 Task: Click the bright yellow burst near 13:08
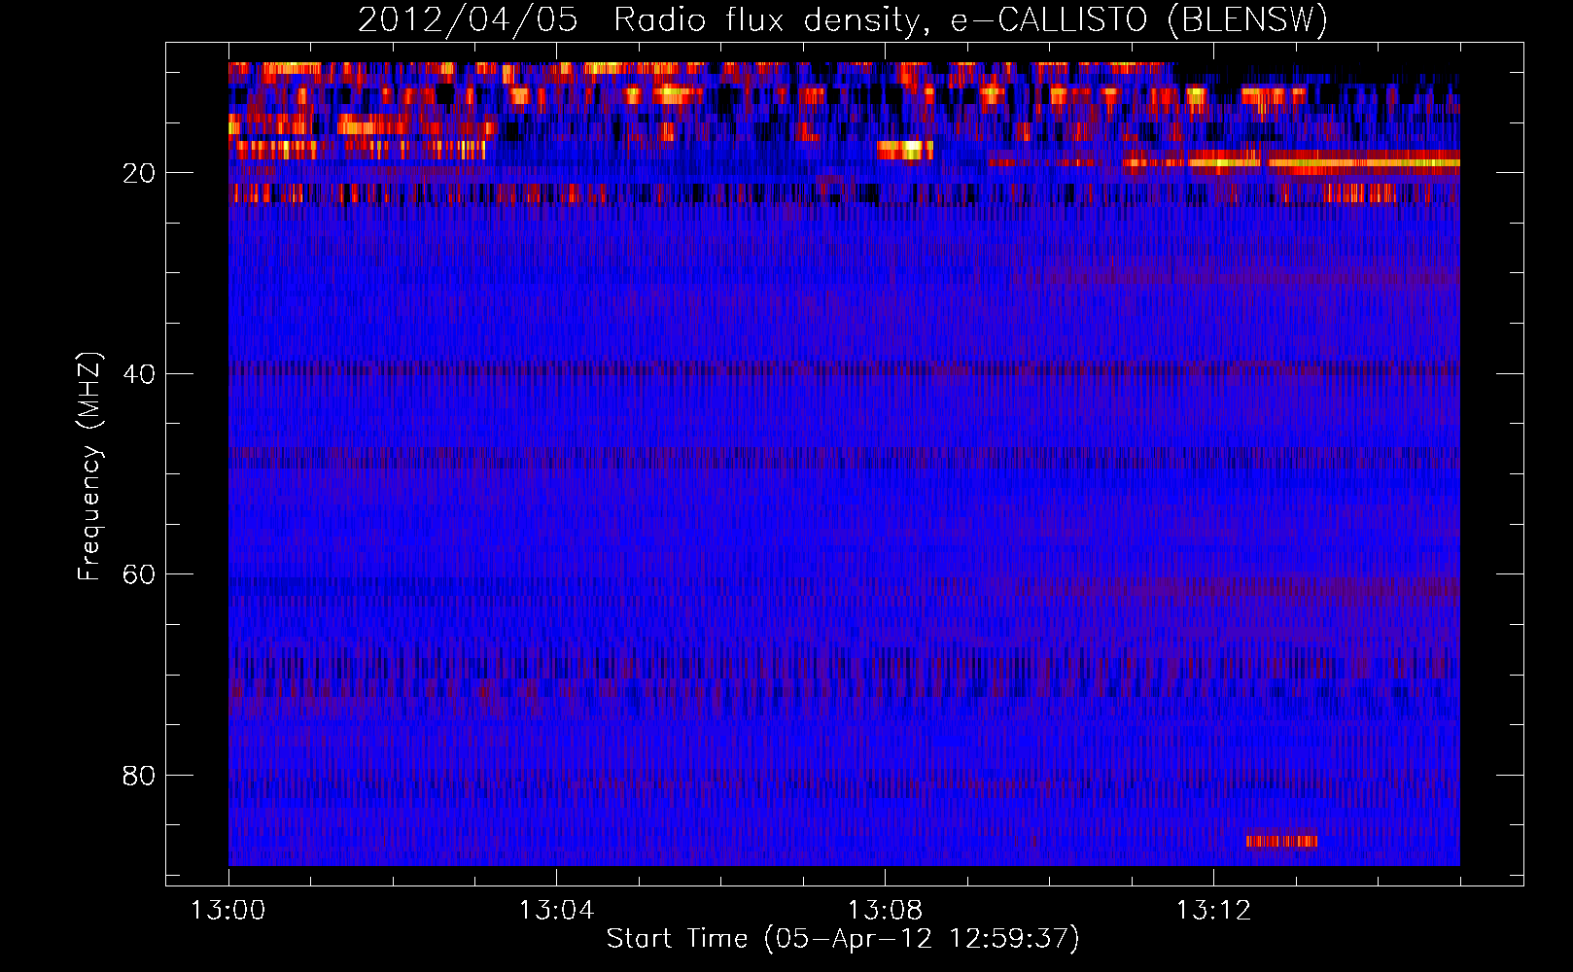click(x=904, y=150)
